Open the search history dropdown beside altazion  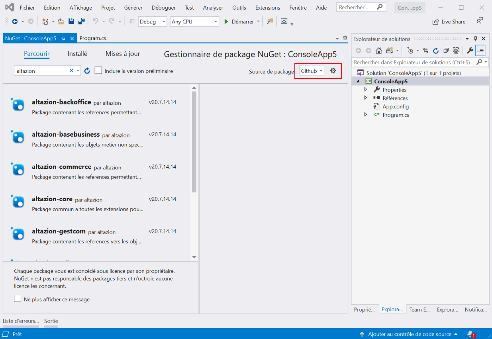(78, 71)
